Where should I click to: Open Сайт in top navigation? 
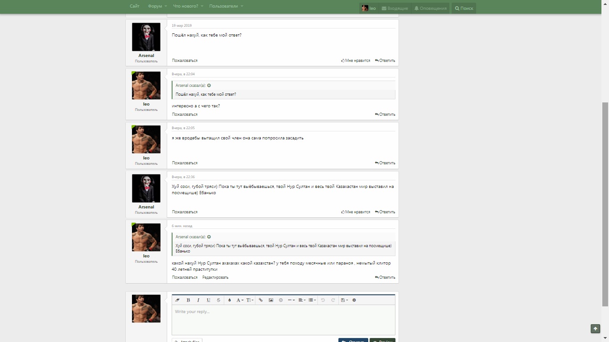point(135,6)
